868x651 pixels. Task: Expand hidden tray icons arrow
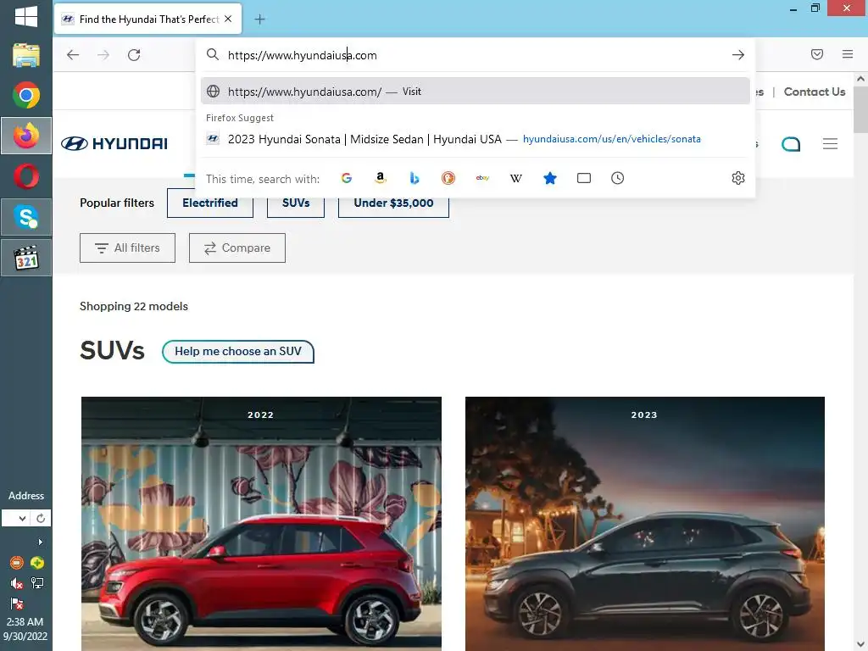tap(40, 542)
